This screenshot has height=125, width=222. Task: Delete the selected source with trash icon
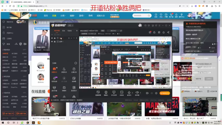point(77,38)
